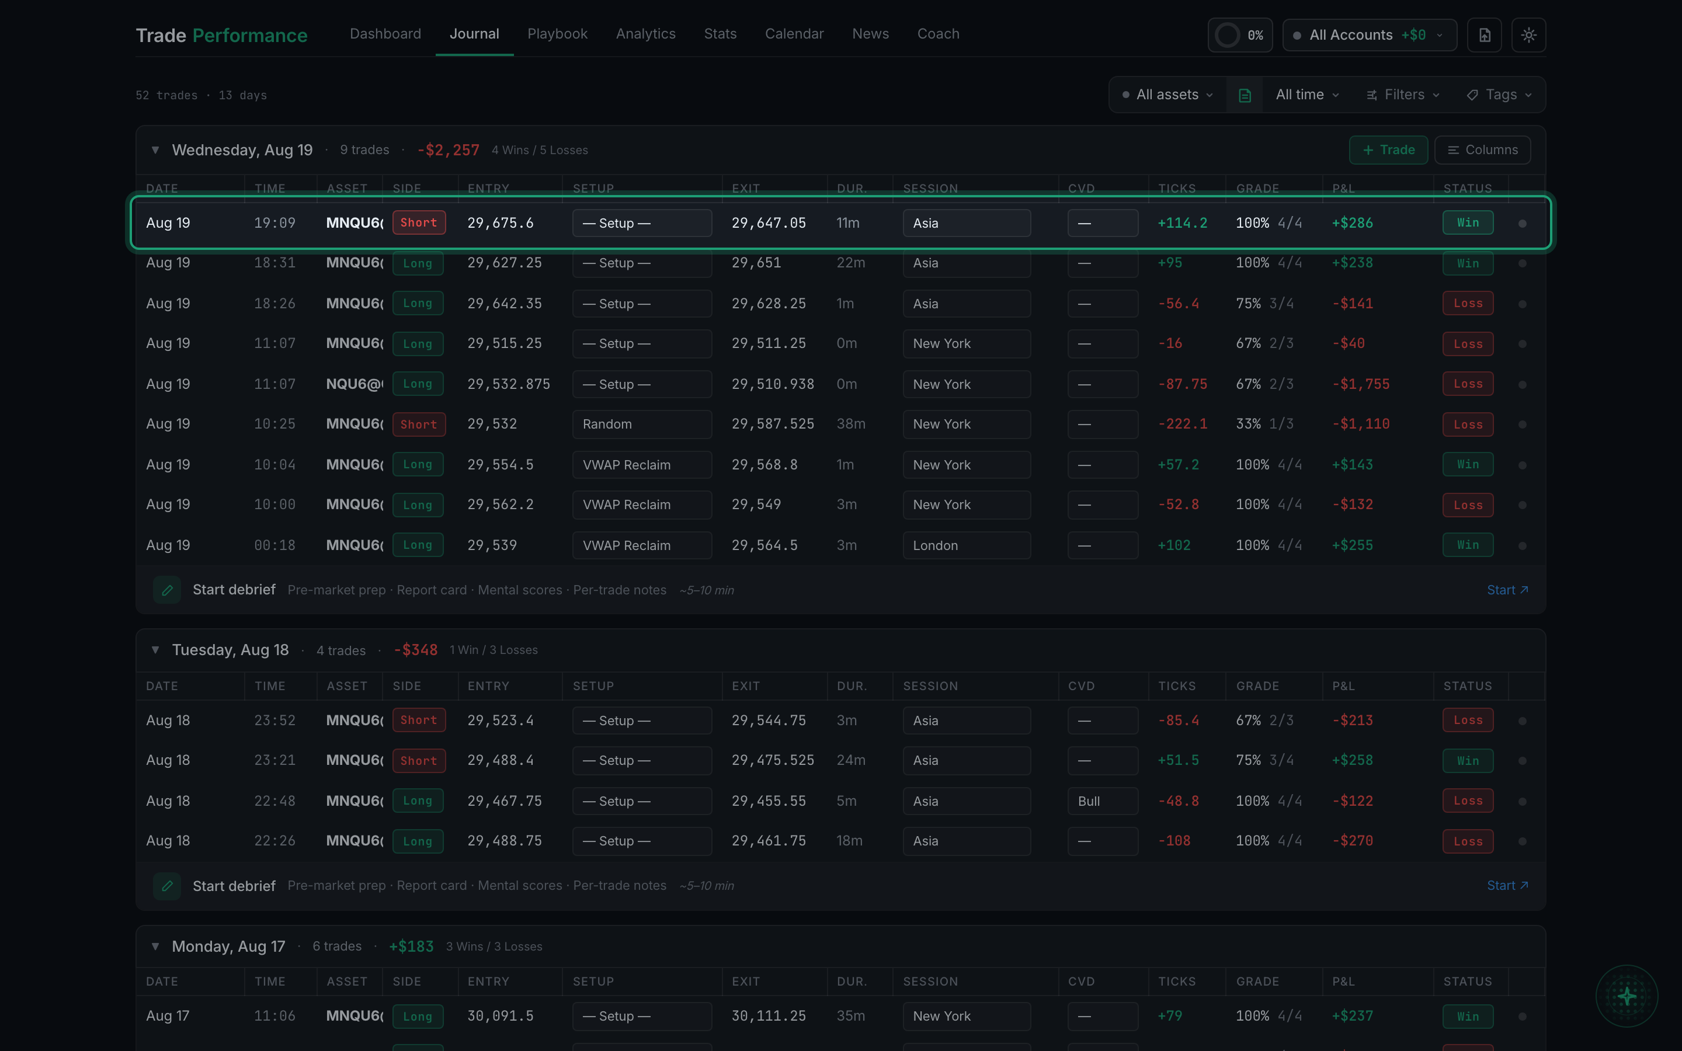Screen dimensions: 1682x1051
Task: Click the dot at end of 19:09 trade row
Action: pos(1522,223)
